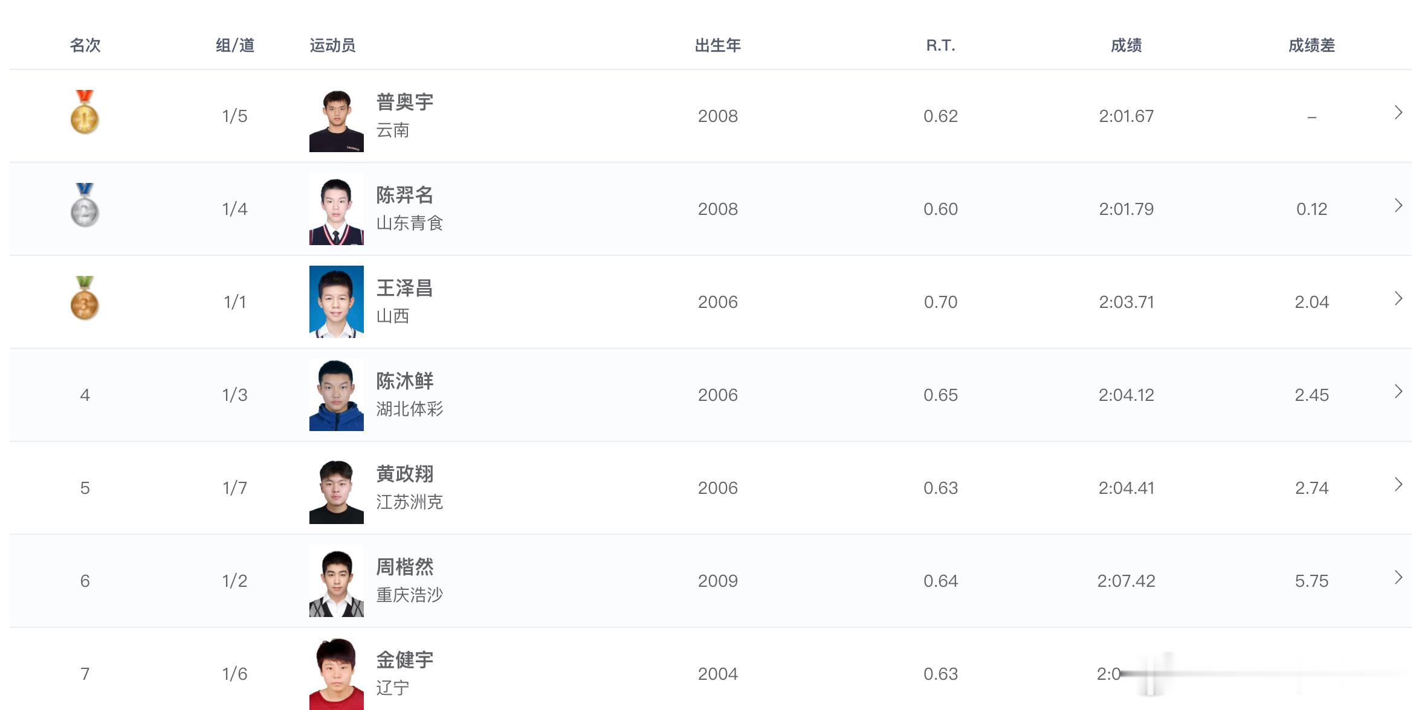The image size is (1419, 710).
Task: Select athlete name 金健宇
Action: [x=405, y=660]
